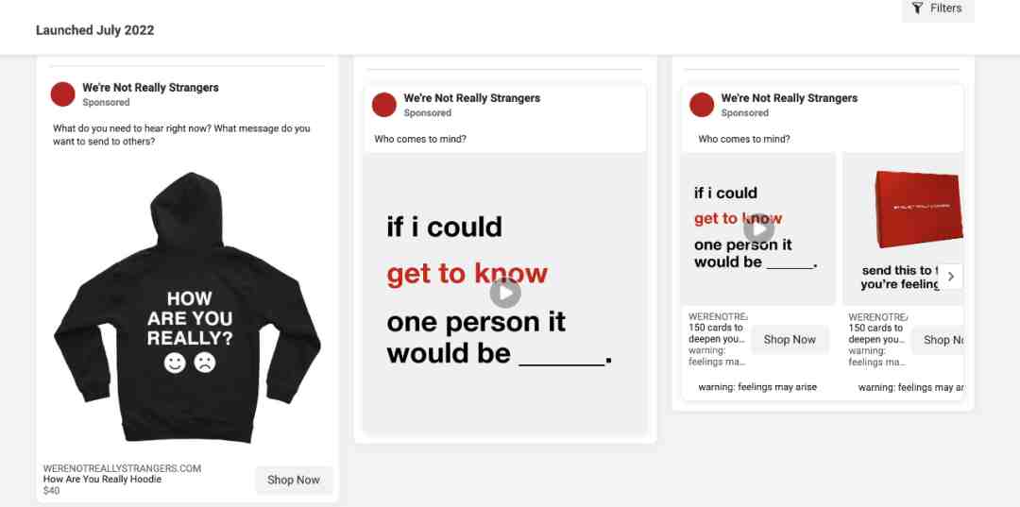Click the funnel icon beside Filters
The width and height of the screenshot is (1020, 507).
coord(917,8)
